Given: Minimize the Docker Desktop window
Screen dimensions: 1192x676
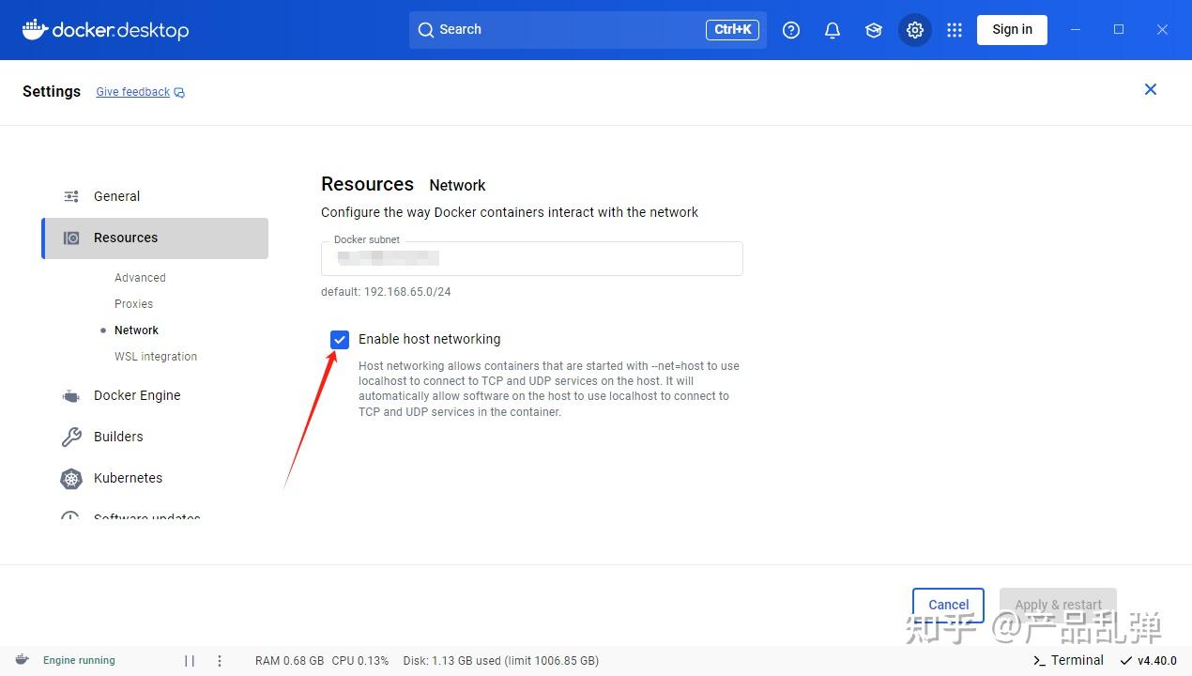Looking at the screenshot, I should tap(1076, 29).
